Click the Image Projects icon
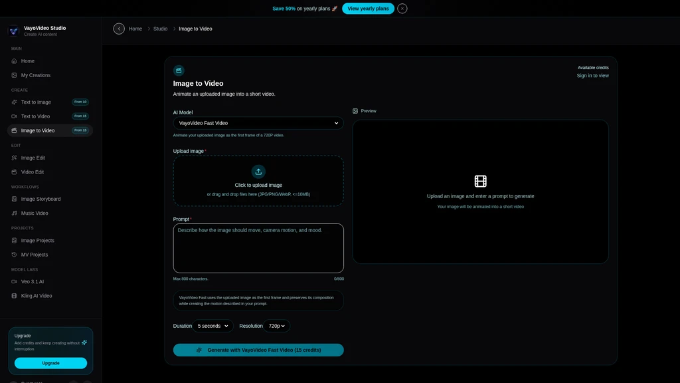This screenshot has height=383, width=680. [x=15, y=241]
